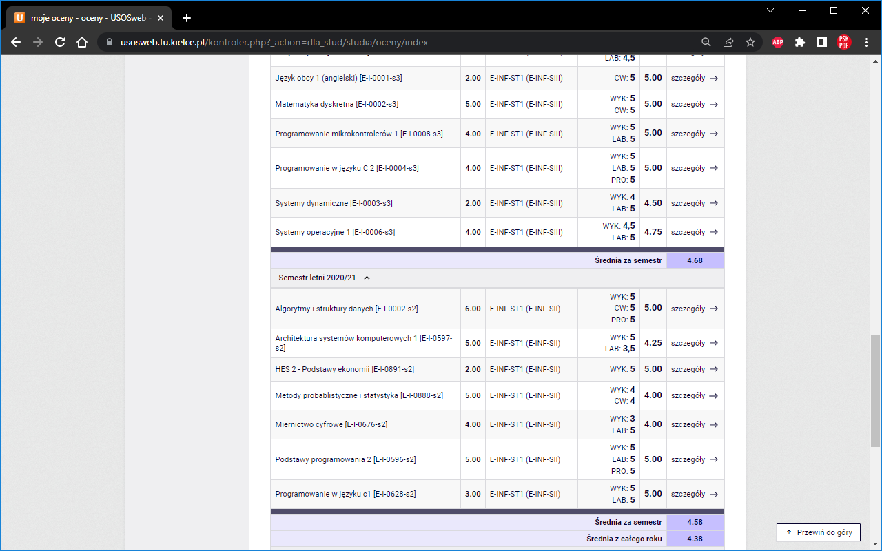Open the extensions puzzle icon

click(800, 42)
